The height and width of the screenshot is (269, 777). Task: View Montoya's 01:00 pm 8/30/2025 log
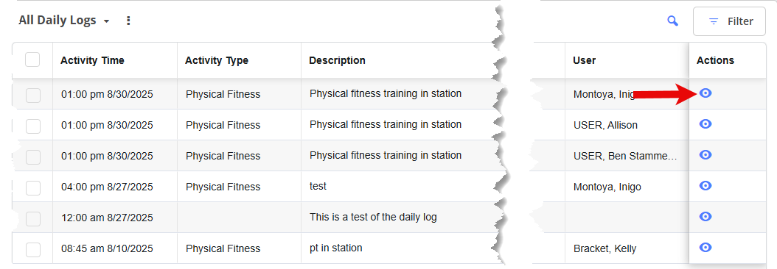[705, 93]
